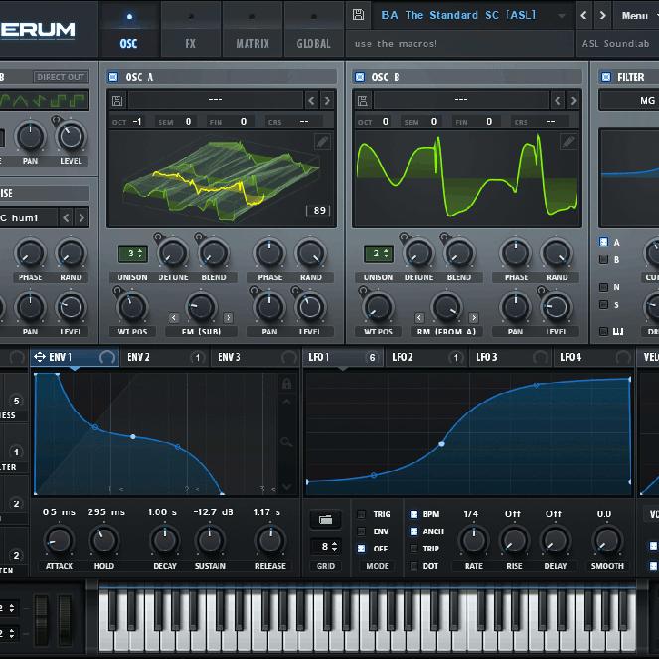659x659 pixels.
Task: Click previous OSC A warp mode arrow
Action: tap(174, 318)
